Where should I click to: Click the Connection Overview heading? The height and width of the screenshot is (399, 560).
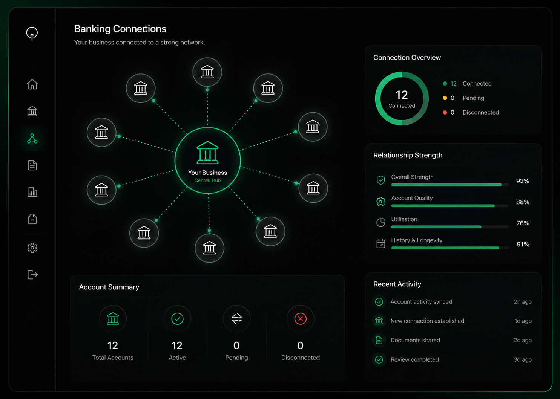pos(407,58)
